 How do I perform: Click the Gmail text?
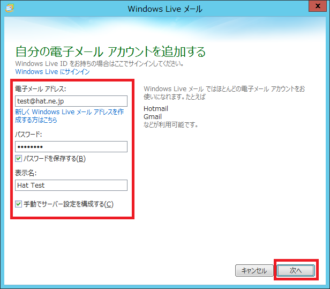click(x=153, y=116)
